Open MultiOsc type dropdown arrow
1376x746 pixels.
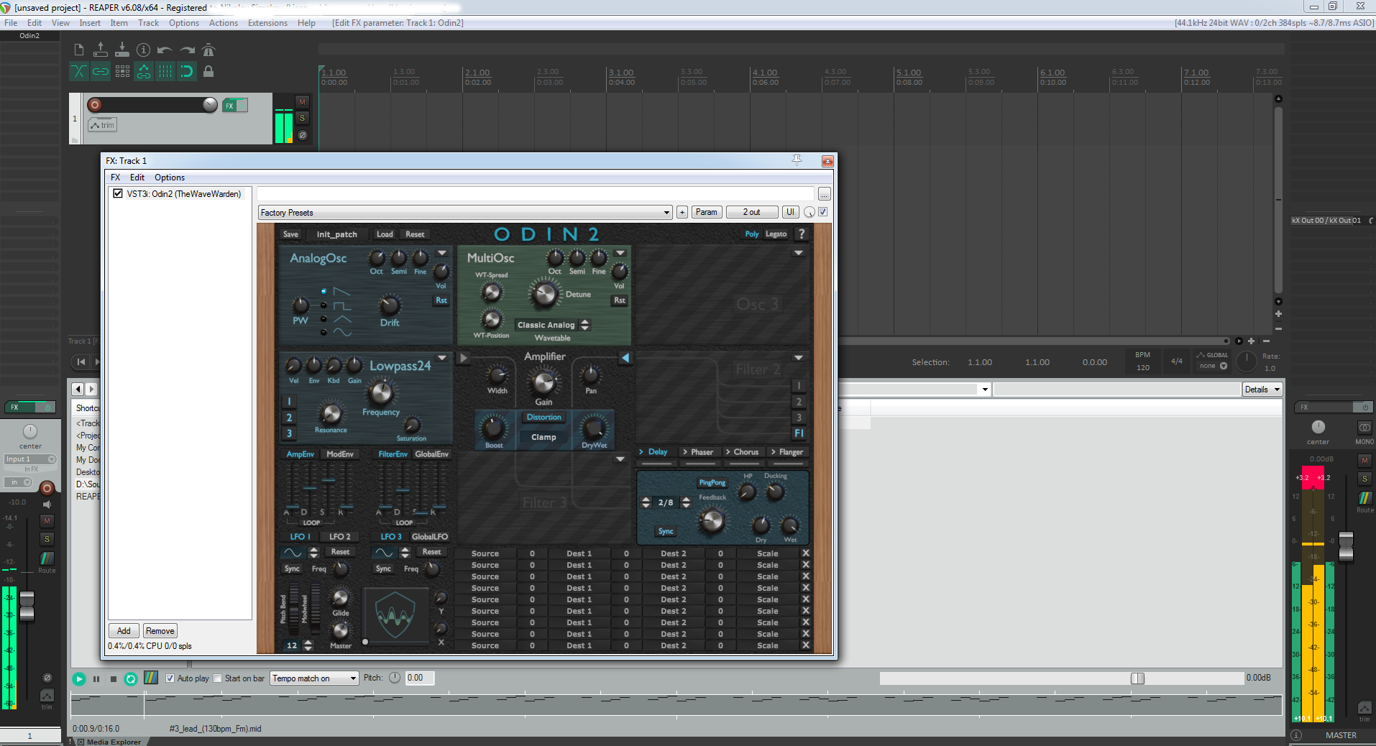(620, 253)
